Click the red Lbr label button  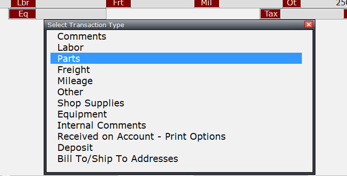[x=23, y=3]
